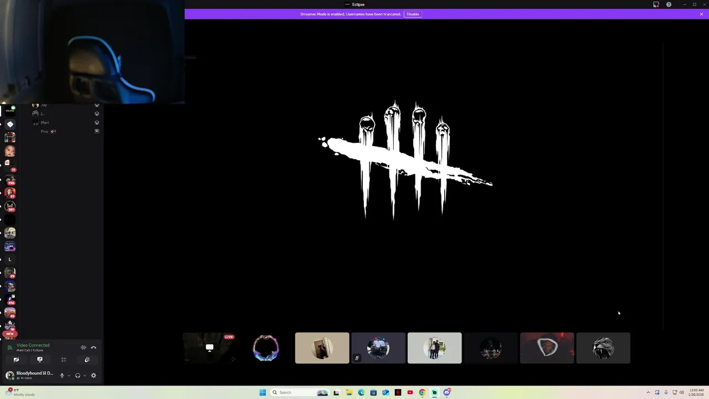The width and height of the screenshot is (709, 399).
Task: Mute the microphone in user panel
Action: tap(62, 375)
